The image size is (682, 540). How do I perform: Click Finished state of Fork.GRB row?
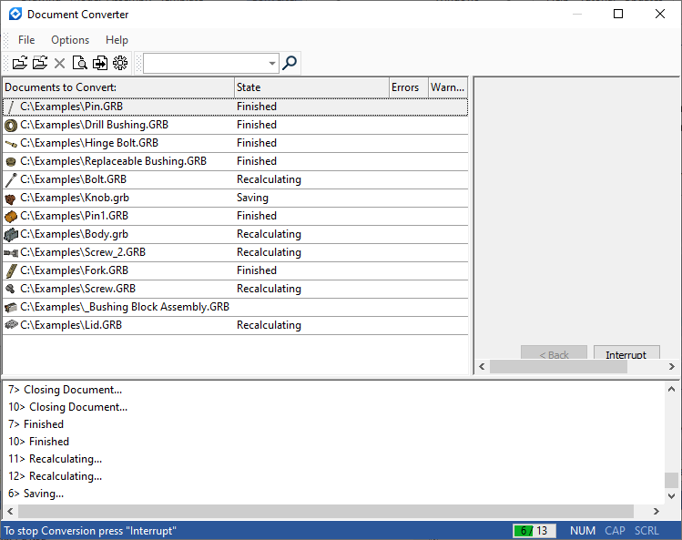point(257,270)
